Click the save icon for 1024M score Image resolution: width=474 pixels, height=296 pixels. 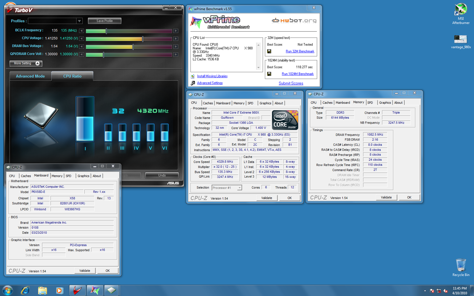(x=269, y=74)
